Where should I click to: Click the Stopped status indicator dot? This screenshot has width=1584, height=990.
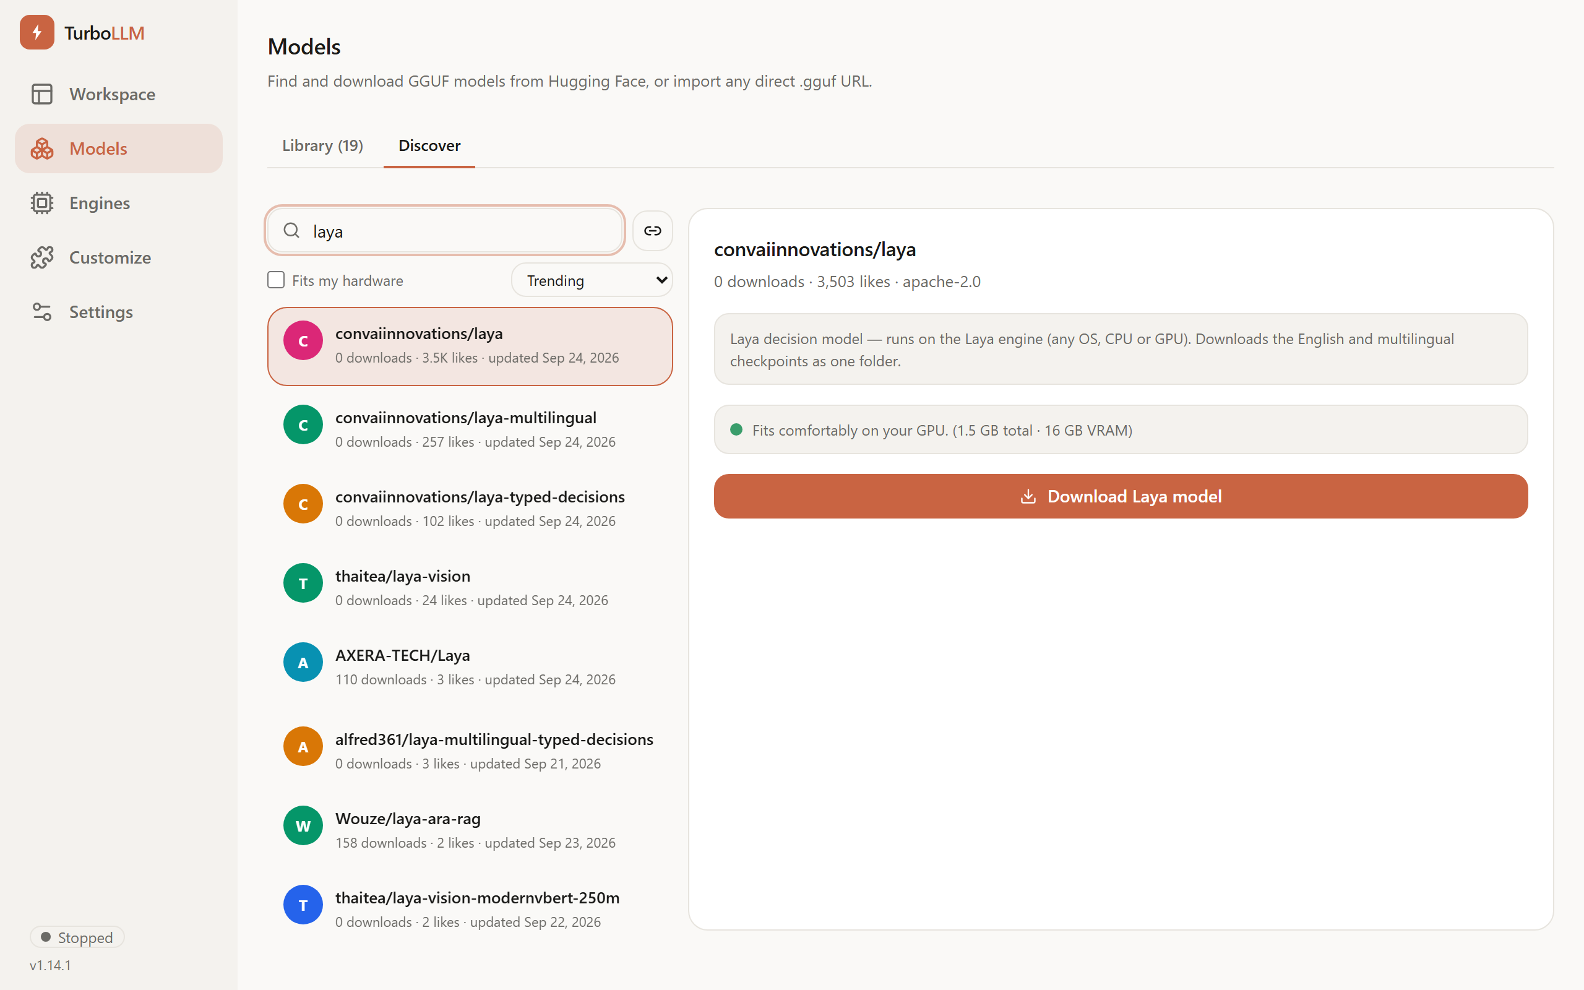(x=46, y=937)
